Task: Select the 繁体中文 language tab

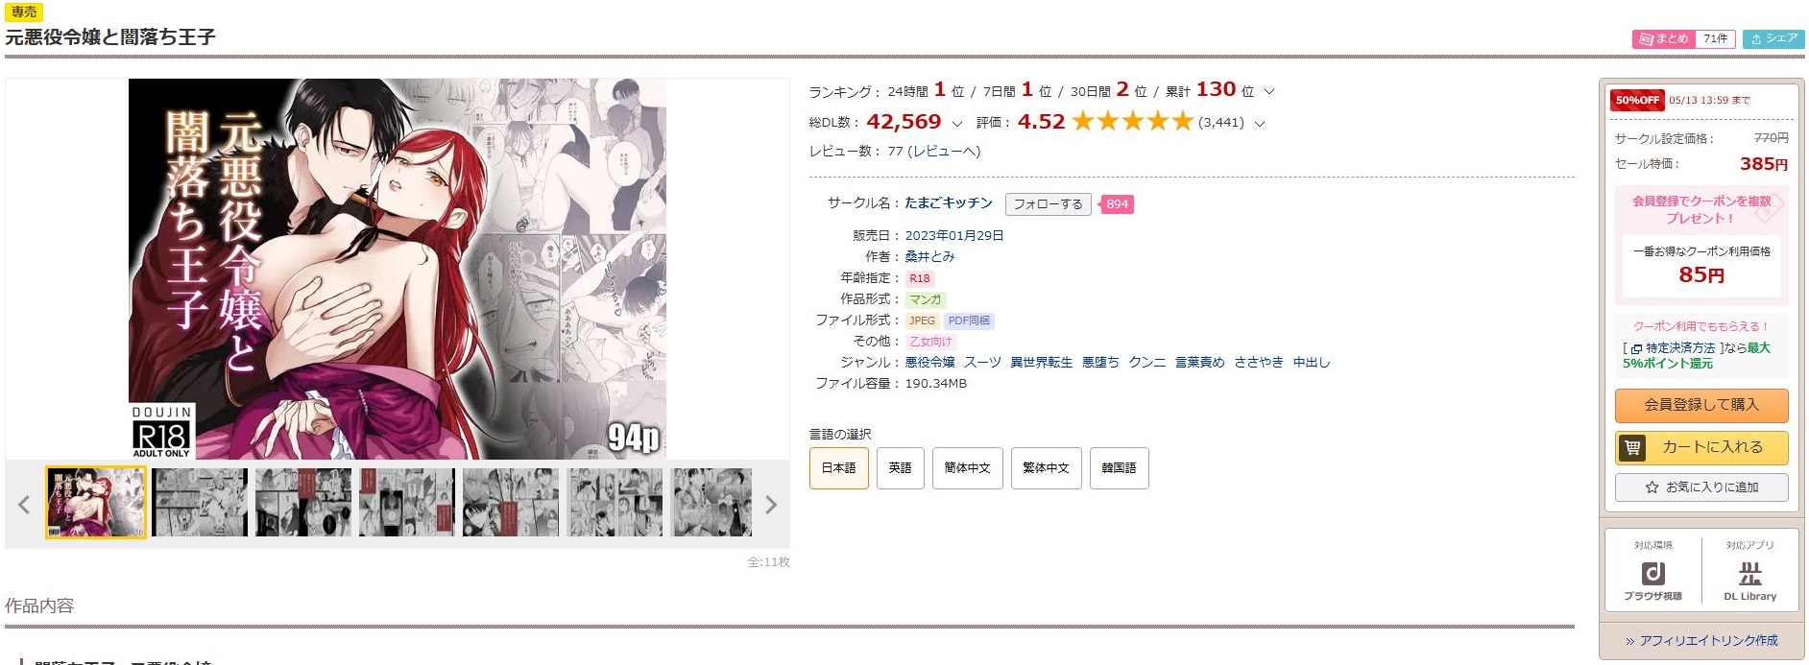Action: pos(1046,468)
